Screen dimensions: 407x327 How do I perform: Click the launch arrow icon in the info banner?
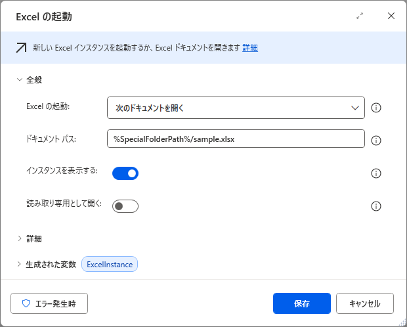(x=21, y=47)
